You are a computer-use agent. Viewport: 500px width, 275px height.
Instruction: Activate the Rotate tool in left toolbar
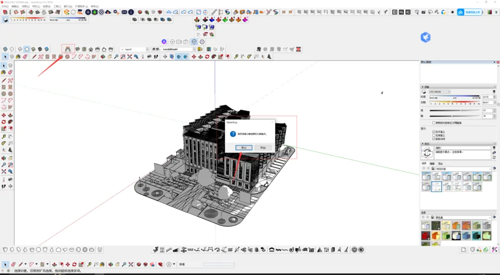tap(4, 122)
